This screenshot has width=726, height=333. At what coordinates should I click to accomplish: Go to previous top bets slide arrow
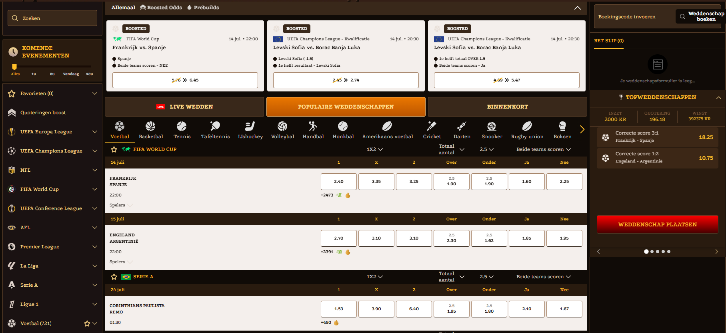598,252
